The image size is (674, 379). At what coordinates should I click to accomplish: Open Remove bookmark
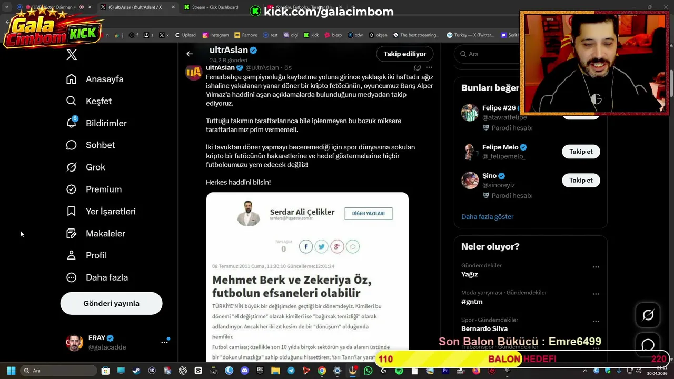(245, 35)
